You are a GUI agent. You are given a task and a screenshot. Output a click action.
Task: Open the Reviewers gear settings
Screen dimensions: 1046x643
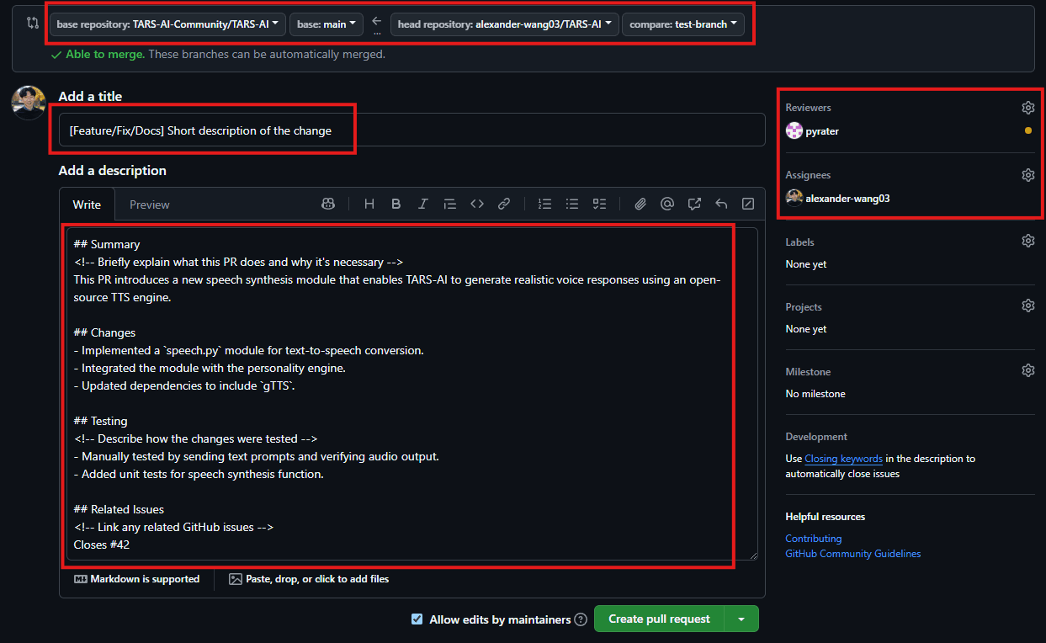tap(1027, 108)
